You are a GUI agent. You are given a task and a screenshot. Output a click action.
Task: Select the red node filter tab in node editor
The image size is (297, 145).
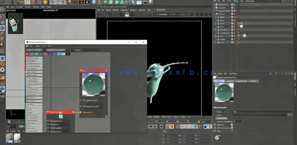[x=27, y=54]
